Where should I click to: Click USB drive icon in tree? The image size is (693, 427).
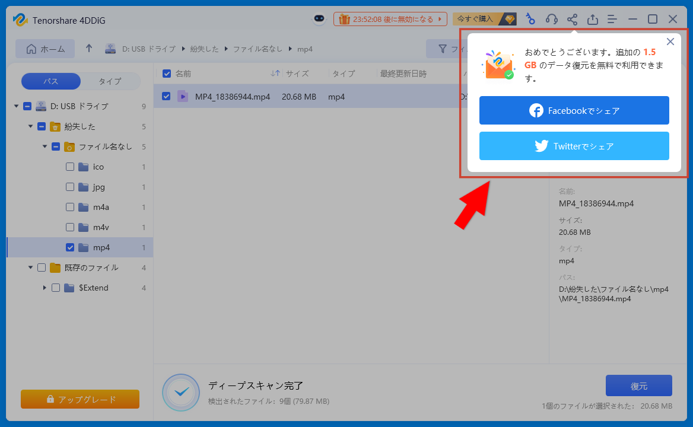[41, 106]
